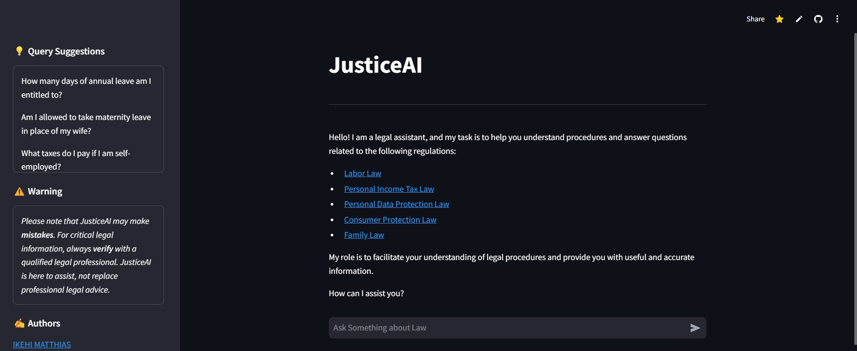The height and width of the screenshot is (351, 857).
Task: Open the Personal Income Tax Law link
Action: coord(389,189)
